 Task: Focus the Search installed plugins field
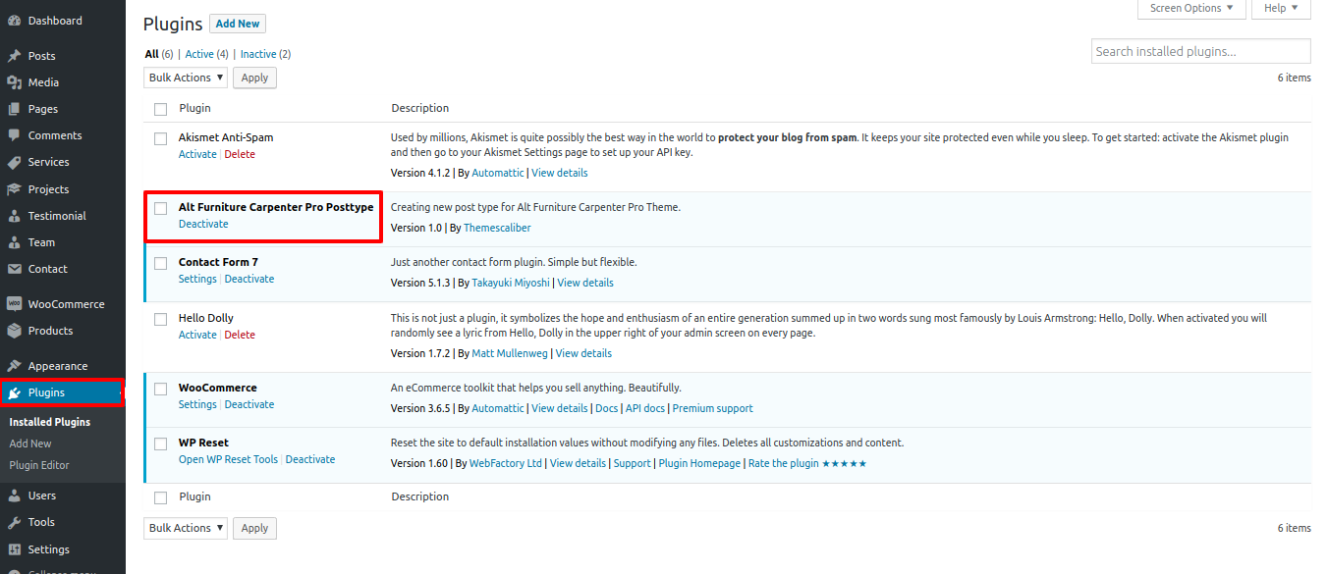1201,51
